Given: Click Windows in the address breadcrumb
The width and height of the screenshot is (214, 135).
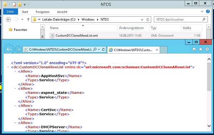Looking at the screenshot, I should (x=88, y=20).
